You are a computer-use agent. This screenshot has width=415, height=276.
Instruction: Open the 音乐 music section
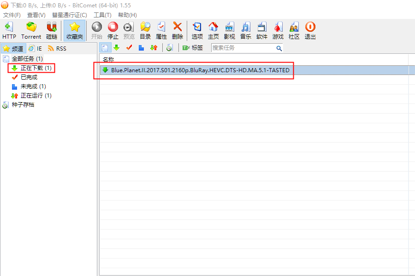(x=246, y=30)
